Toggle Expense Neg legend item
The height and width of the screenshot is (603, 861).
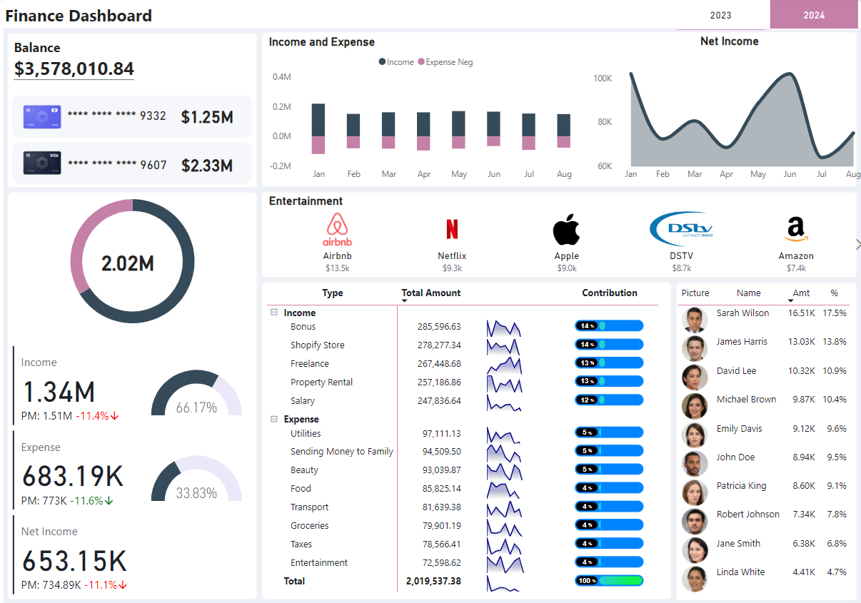445,62
